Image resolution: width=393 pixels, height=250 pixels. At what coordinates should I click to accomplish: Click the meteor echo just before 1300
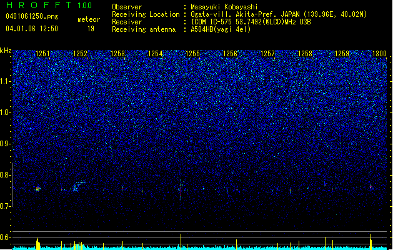tap(371, 187)
